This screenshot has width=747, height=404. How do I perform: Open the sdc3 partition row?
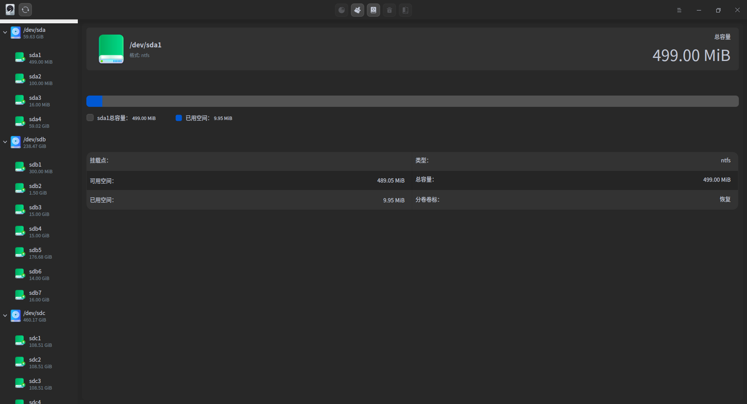point(39,384)
